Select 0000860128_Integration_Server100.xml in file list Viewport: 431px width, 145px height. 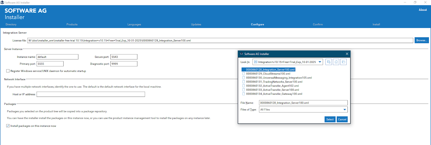(x=269, y=69)
